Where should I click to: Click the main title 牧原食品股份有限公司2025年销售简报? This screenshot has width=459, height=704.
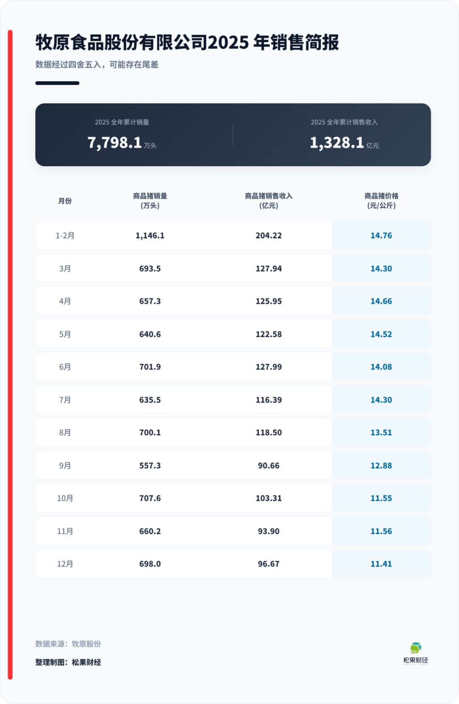pos(187,43)
